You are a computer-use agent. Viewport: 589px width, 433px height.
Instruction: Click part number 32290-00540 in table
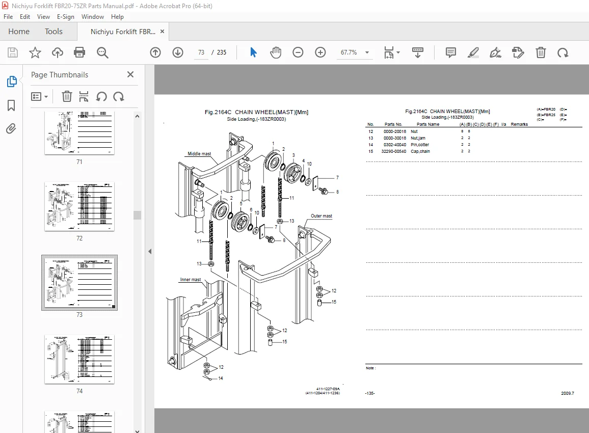coord(394,151)
